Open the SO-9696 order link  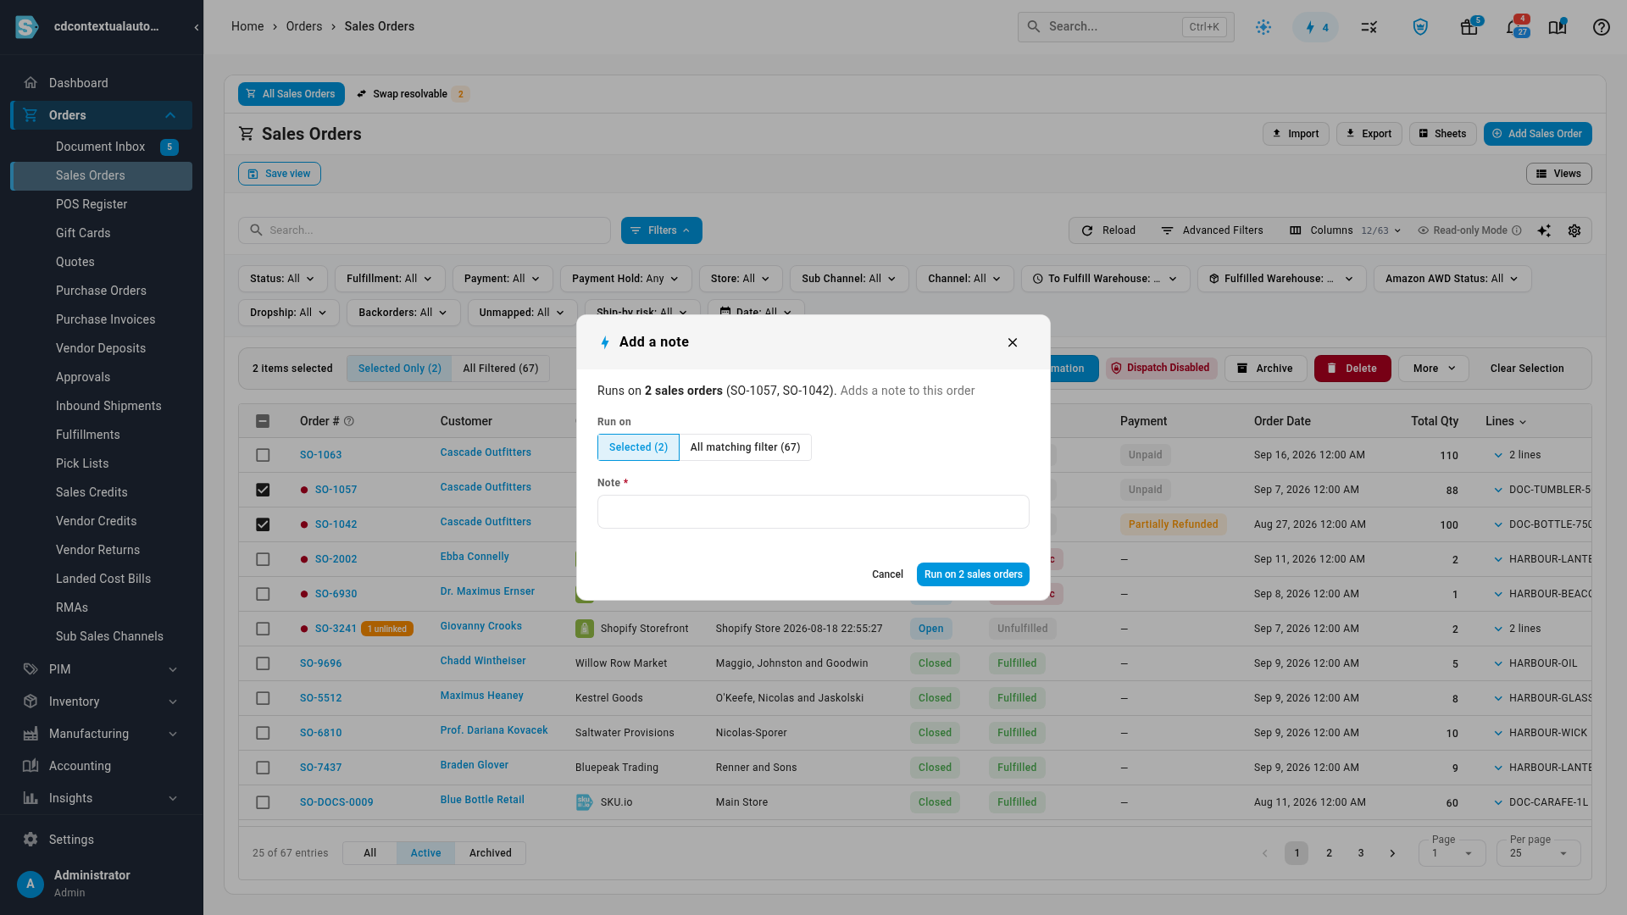point(320,663)
